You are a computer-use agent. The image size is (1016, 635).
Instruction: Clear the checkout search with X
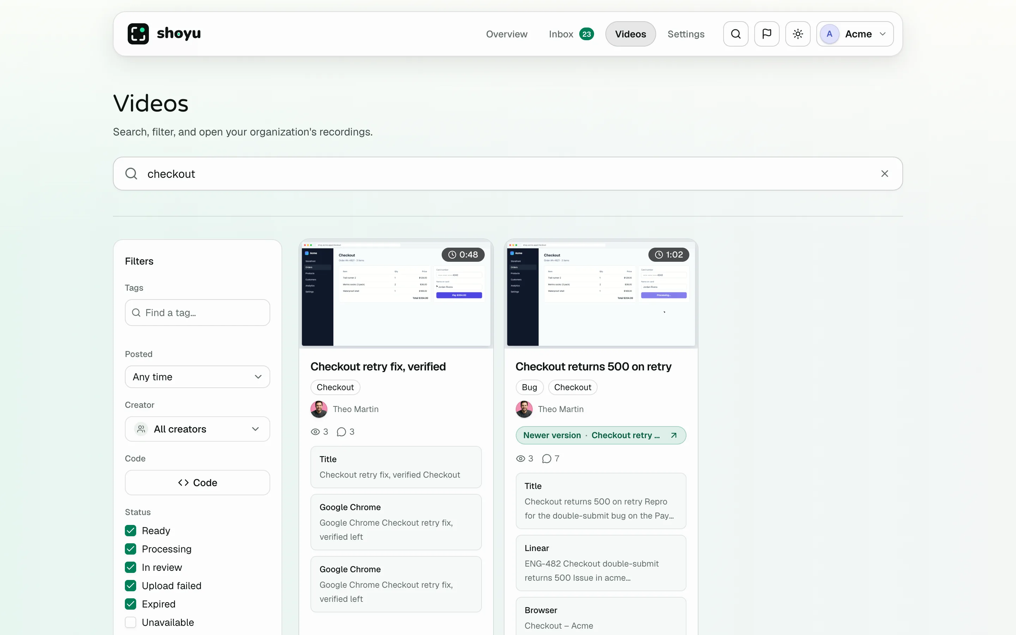885,174
